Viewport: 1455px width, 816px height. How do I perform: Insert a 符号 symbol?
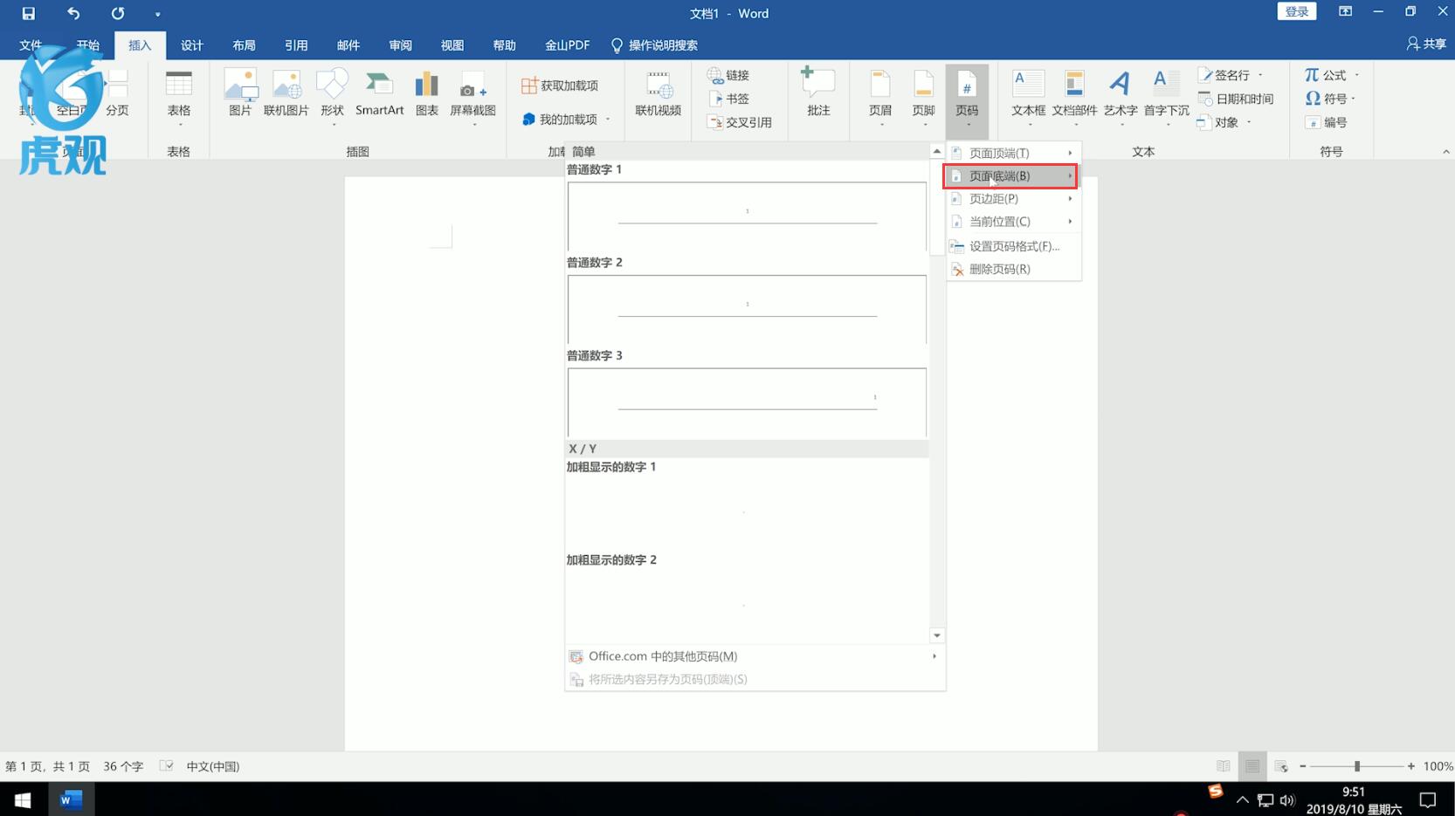pyautogui.click(x=1326, y=99)
